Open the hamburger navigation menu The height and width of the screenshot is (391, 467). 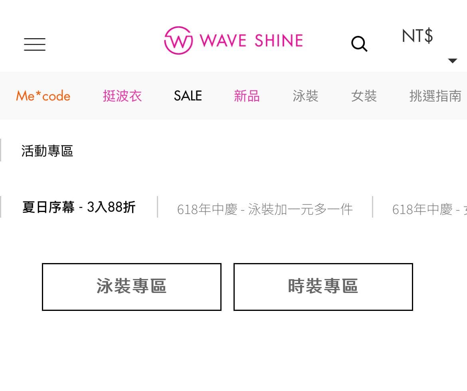pyautogui.click(x=35, y=45)
